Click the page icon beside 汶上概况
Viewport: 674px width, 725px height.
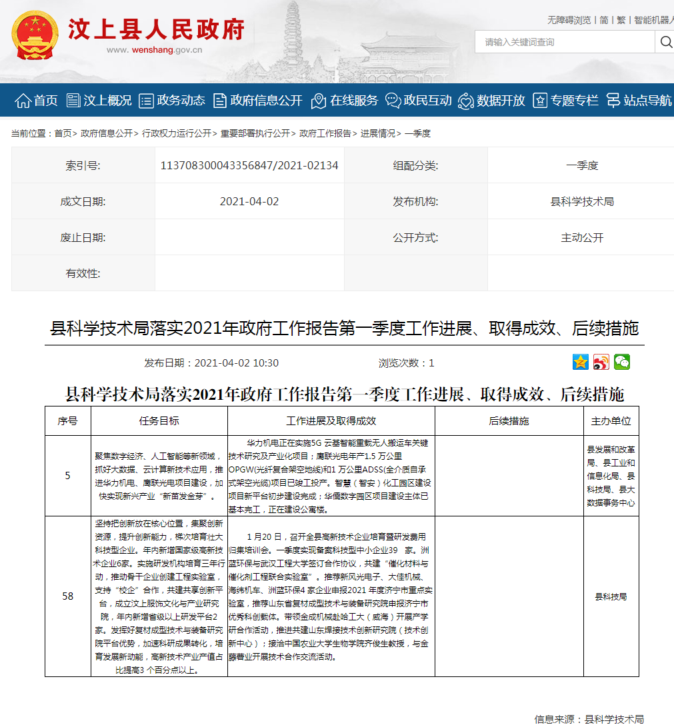[x=73, y=101]
